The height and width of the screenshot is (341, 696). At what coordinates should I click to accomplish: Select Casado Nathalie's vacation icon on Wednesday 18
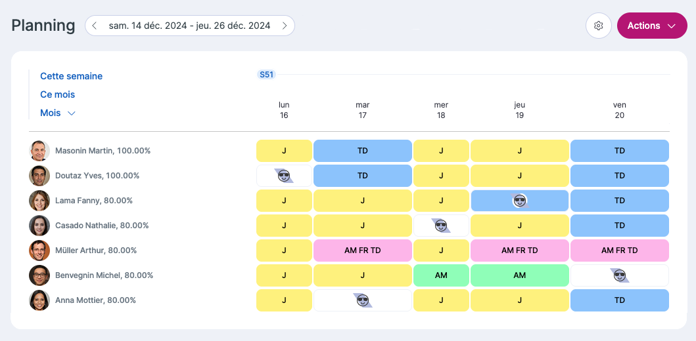point(441,226)
